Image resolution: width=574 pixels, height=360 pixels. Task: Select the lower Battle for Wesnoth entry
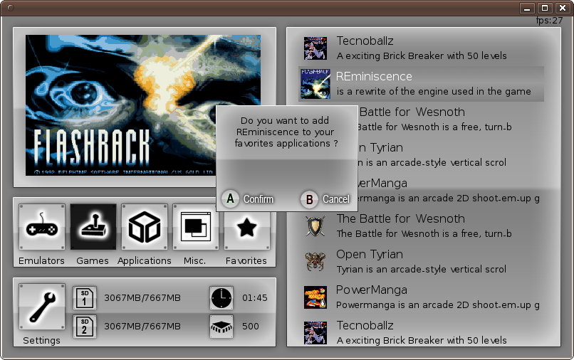tap(420, 226)
